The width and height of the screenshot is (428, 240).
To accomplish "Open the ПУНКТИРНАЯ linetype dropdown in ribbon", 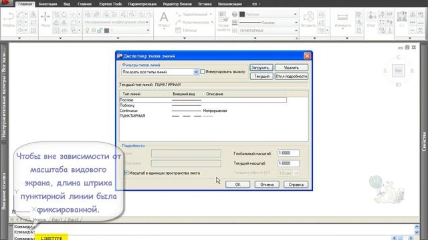I will (296, 31).
